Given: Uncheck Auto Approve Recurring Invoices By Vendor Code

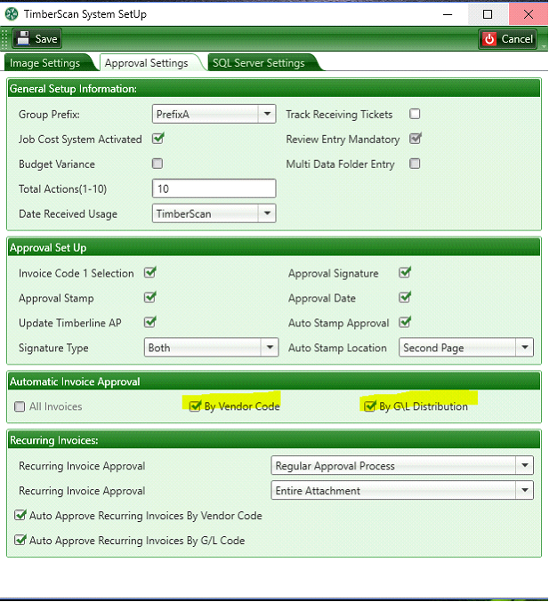Looking at the screenshot, I should point(20,515).
